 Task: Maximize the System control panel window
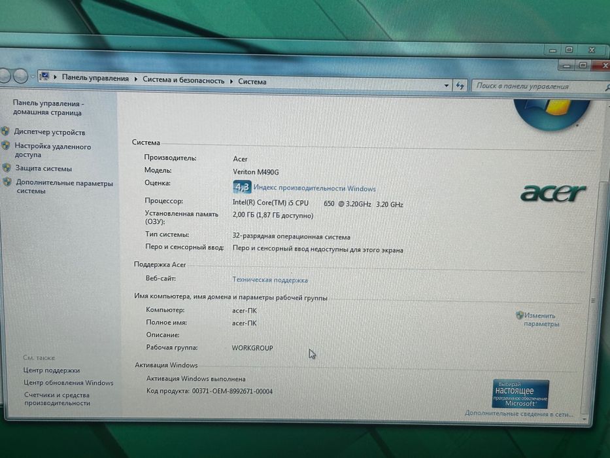[583, 65]
